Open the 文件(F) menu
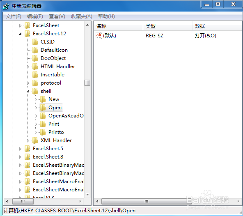Viewport: 243px width, 216px height. point(13,16)
